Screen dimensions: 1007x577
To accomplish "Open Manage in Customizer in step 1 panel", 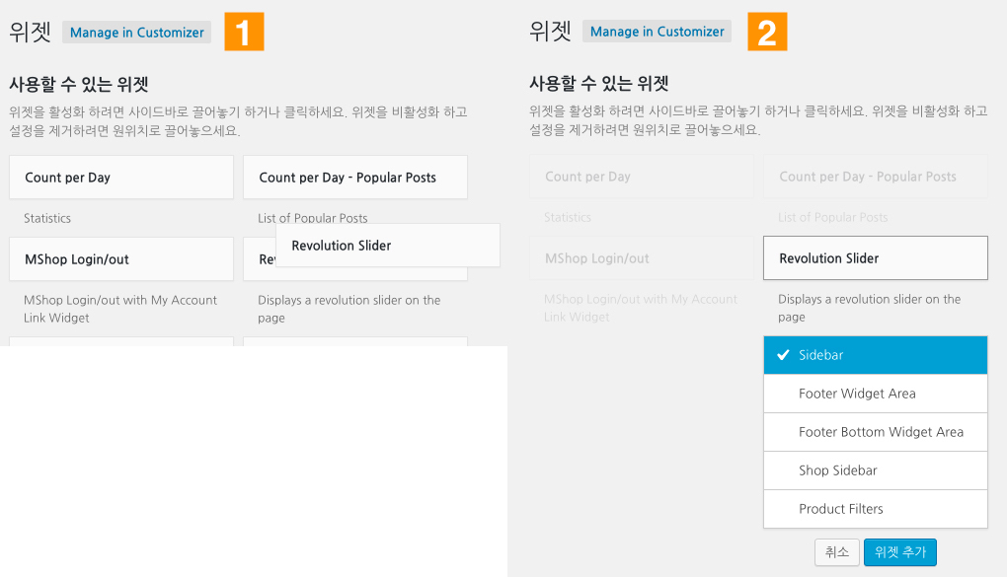I will pos(137,33).
